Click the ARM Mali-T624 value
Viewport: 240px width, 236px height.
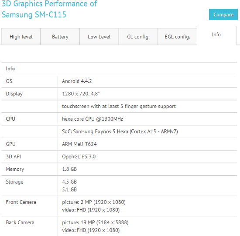coord(79,144)
